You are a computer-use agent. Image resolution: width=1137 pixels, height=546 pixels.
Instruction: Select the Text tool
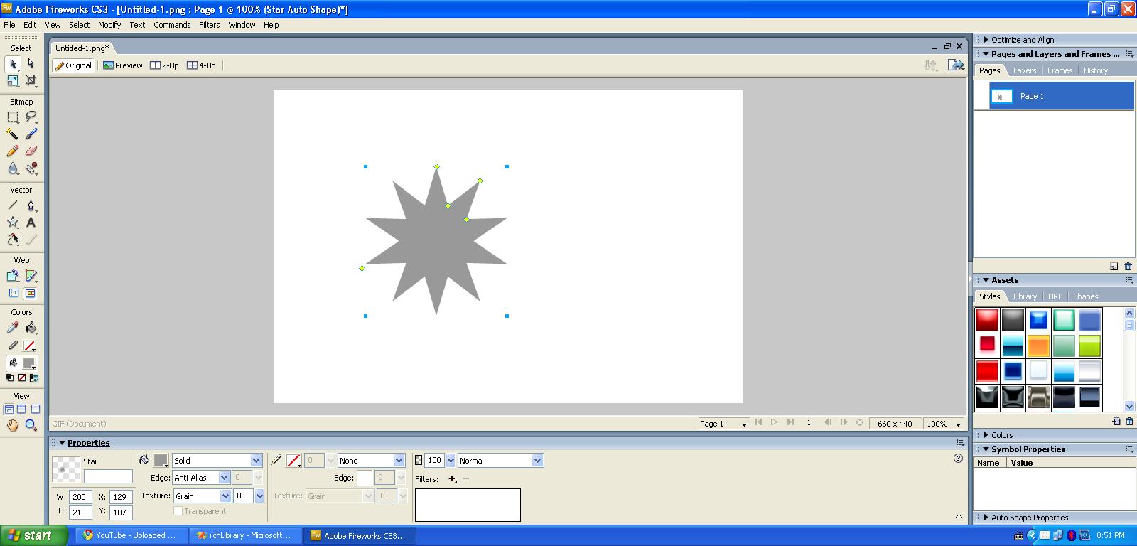(31, 223)
